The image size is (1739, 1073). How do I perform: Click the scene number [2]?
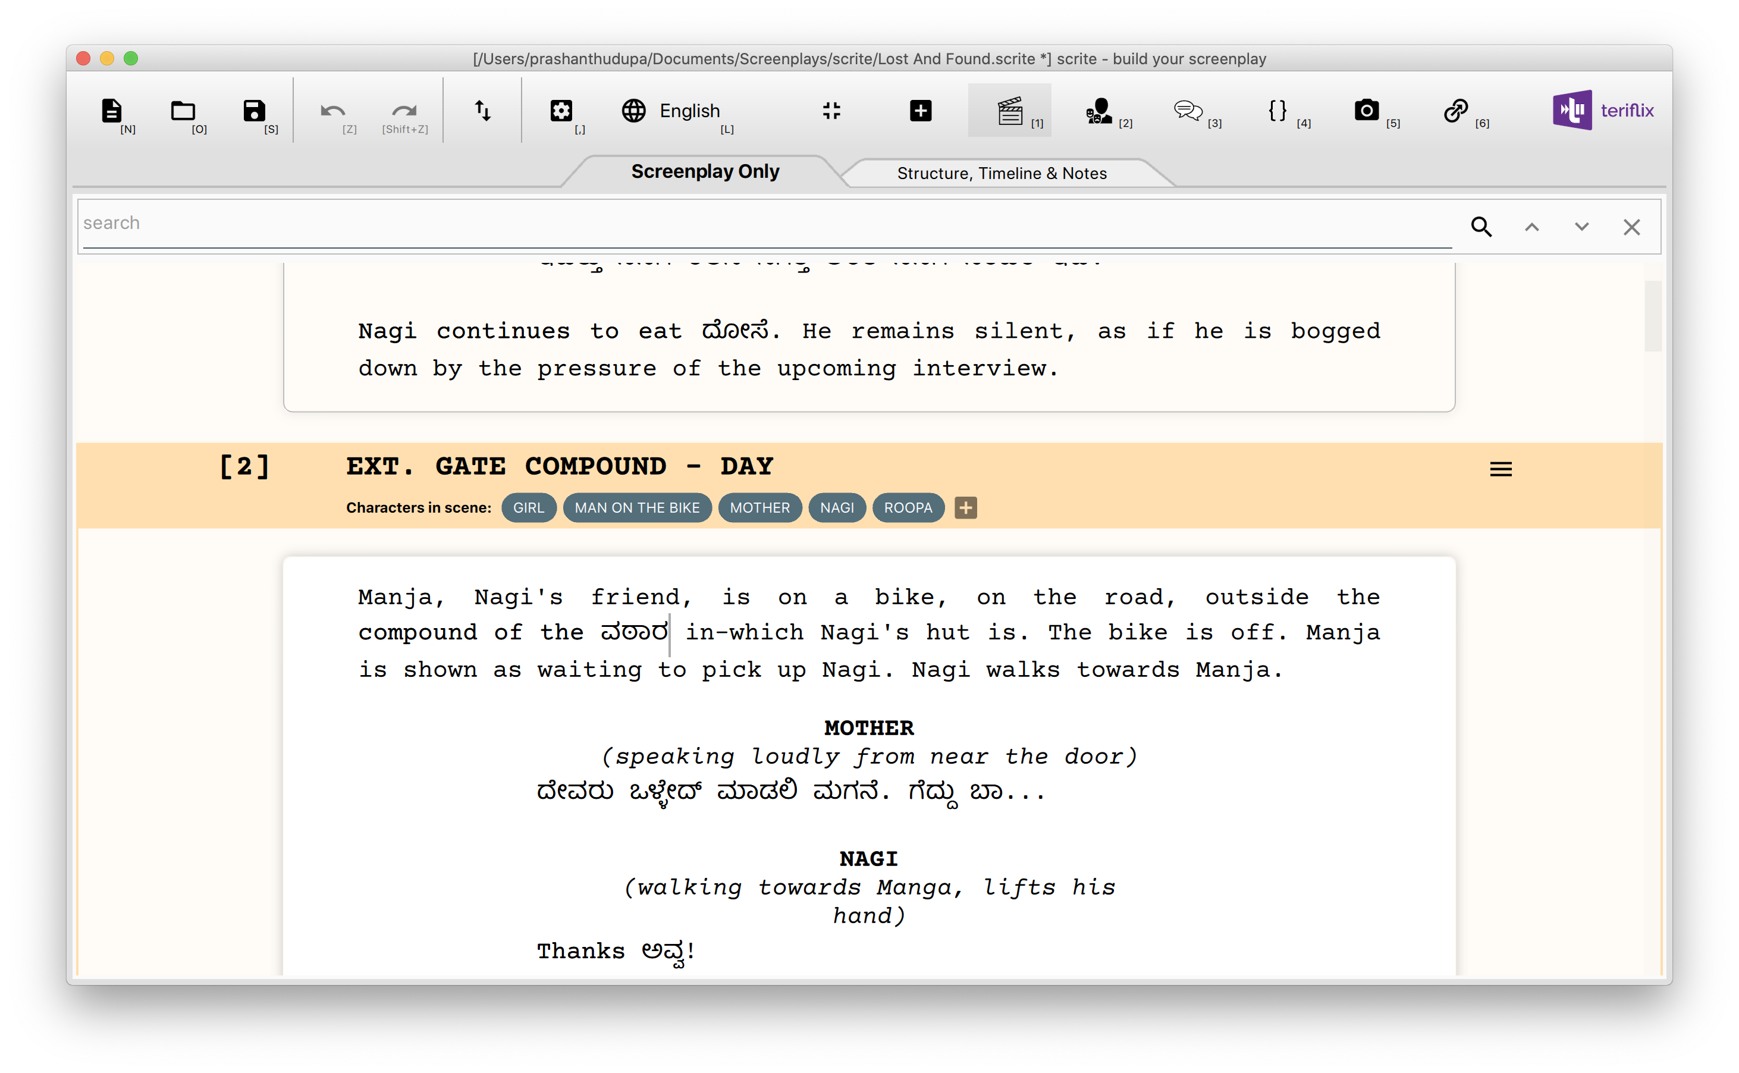(244, 466)
